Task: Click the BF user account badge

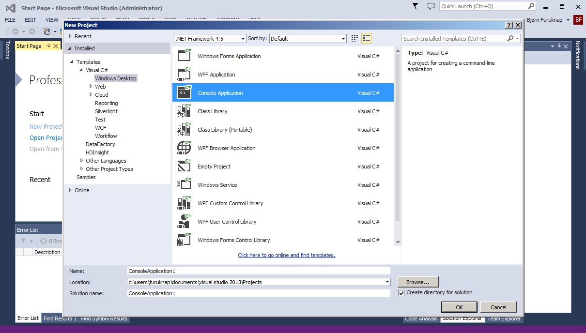Action: point(578,20)
